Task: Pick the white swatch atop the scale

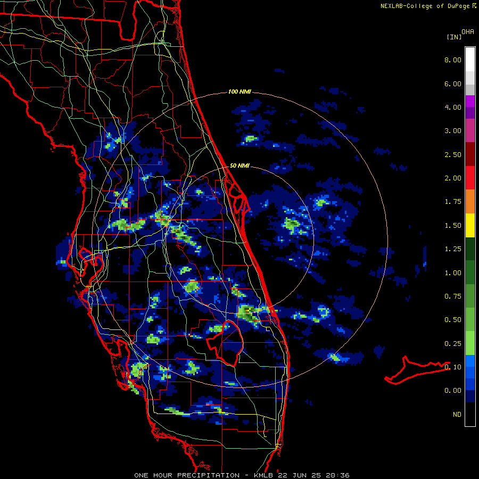Action: pyautogui.click(x=470, y=60)
